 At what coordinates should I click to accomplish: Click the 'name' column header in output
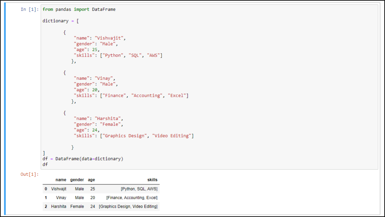pos(61,180)
